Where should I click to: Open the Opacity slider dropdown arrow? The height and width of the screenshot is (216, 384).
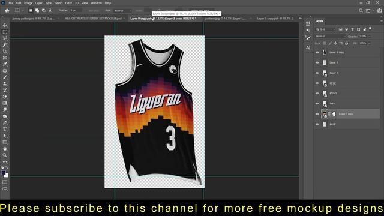point(369,37)
